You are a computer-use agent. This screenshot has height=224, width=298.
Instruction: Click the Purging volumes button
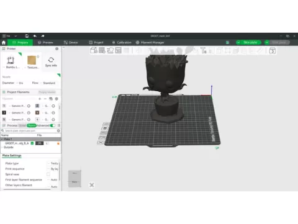coord(47,92)
